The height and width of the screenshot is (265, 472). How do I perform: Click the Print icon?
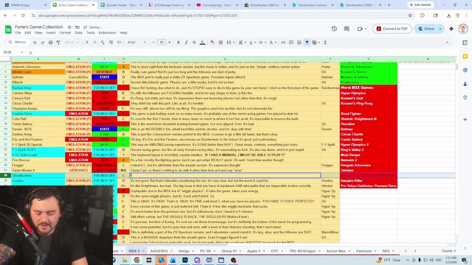pos(51,42)
